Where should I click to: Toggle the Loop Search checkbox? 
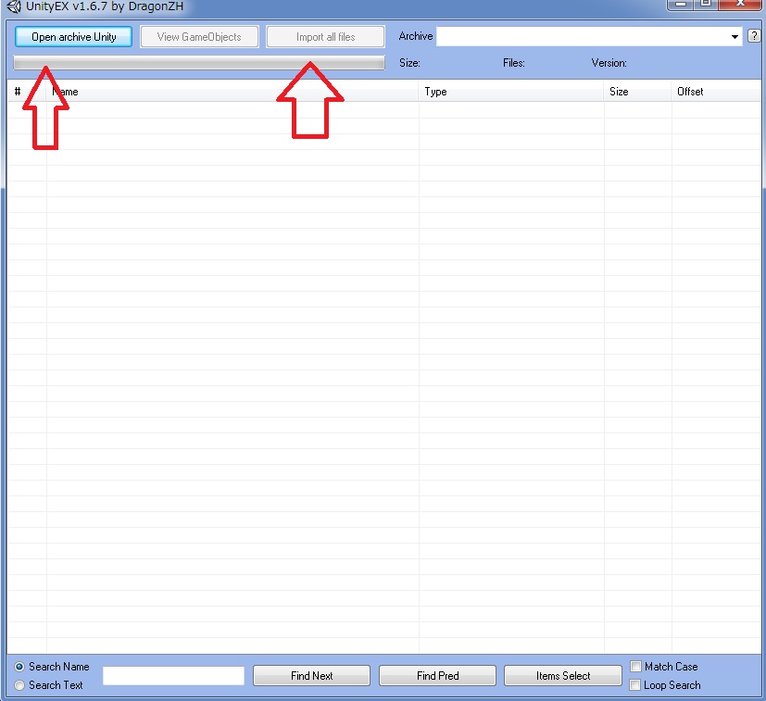635,685
